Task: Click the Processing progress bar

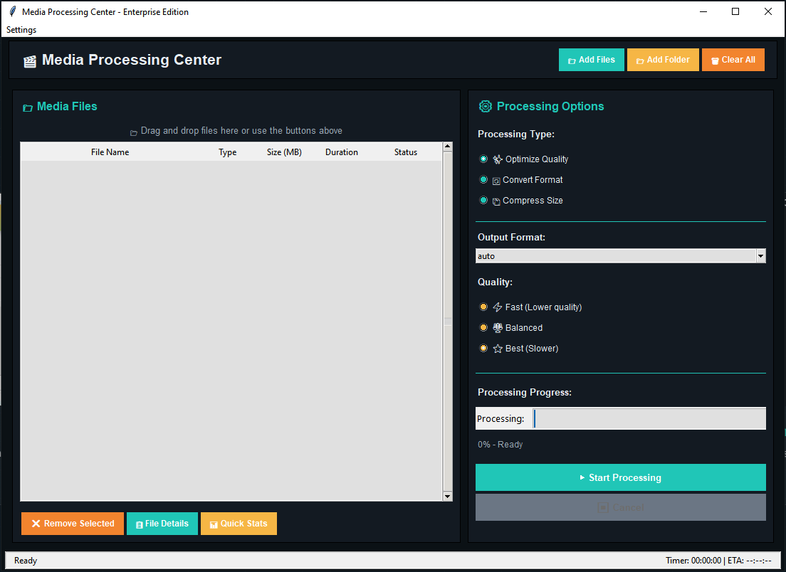Action: [649, 419]
